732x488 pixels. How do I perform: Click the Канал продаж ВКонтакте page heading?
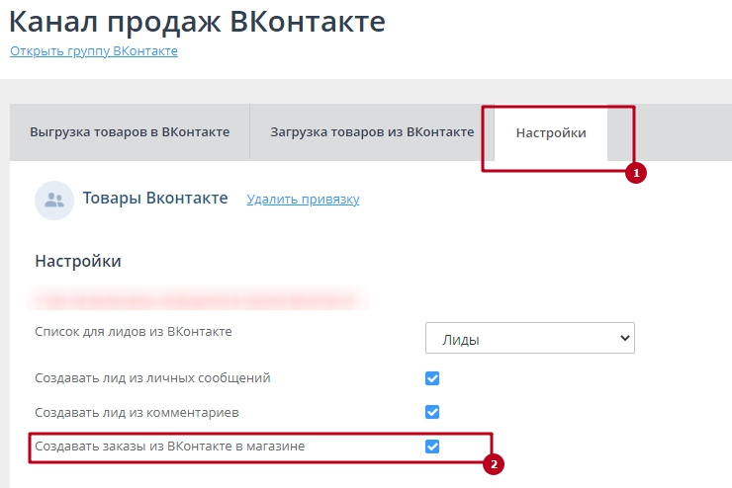(x=198, y=20)
